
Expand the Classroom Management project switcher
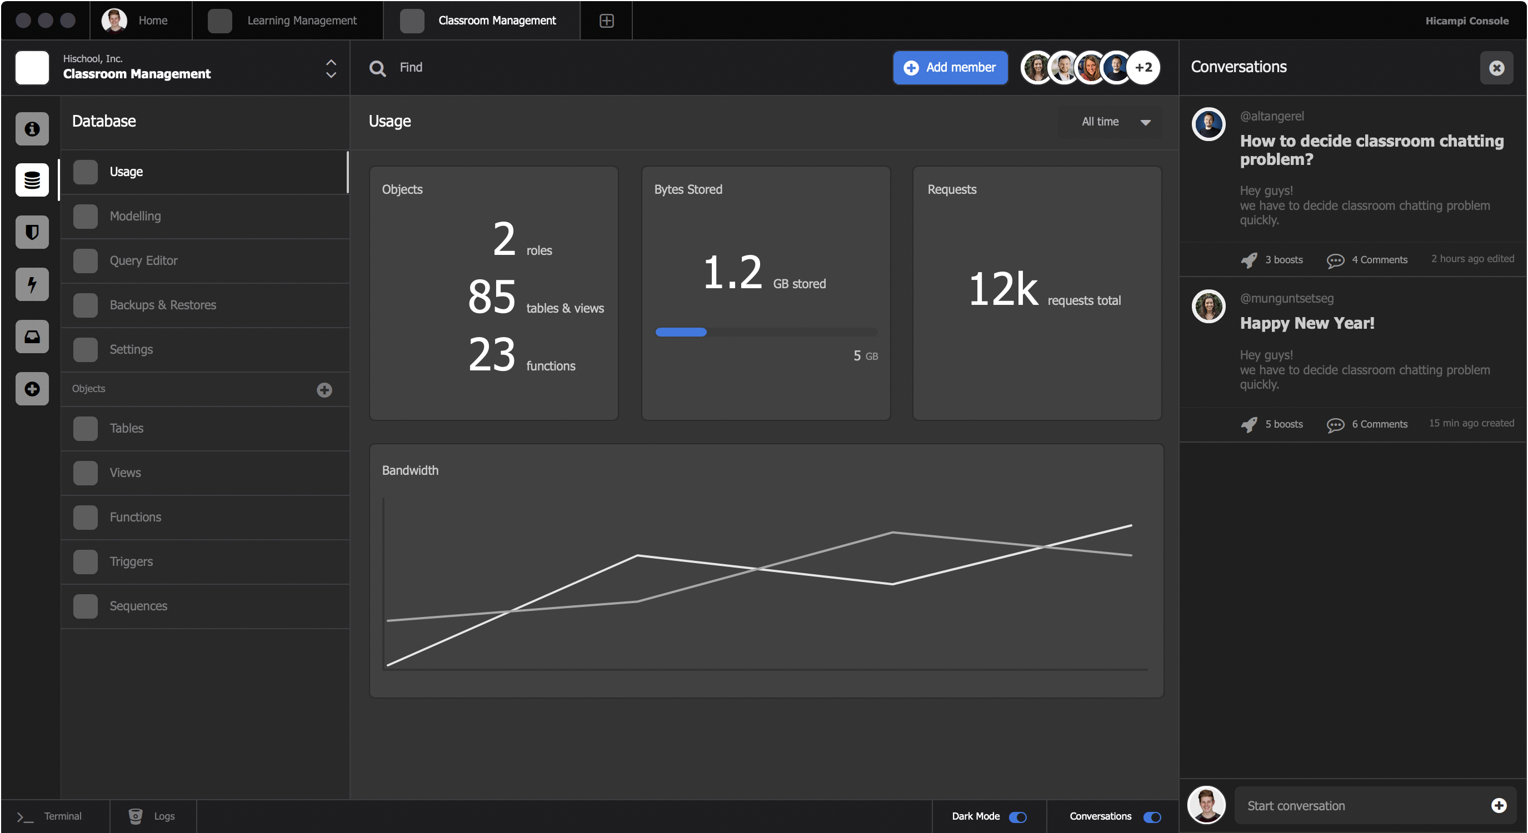(331, 68)
